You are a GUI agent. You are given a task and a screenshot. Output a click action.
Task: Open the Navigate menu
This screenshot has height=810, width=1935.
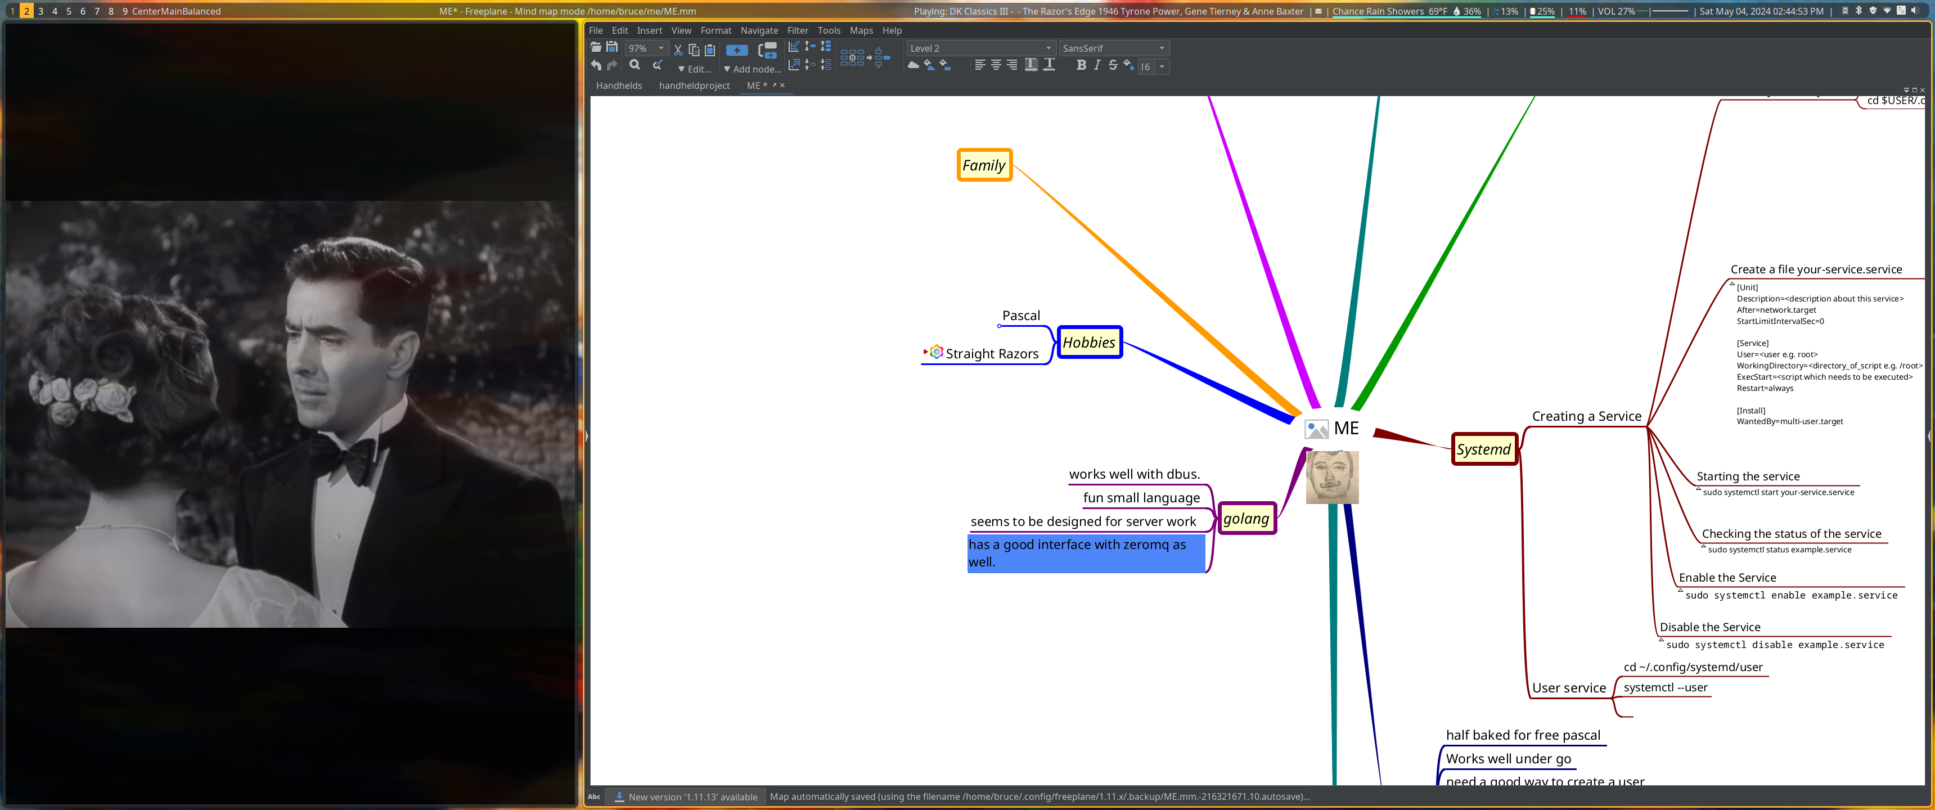(759, 31)
